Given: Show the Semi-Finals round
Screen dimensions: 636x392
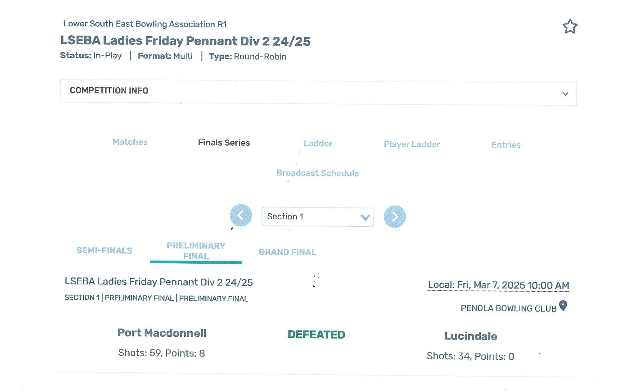Looking at the screenshot, I should 104,251.
